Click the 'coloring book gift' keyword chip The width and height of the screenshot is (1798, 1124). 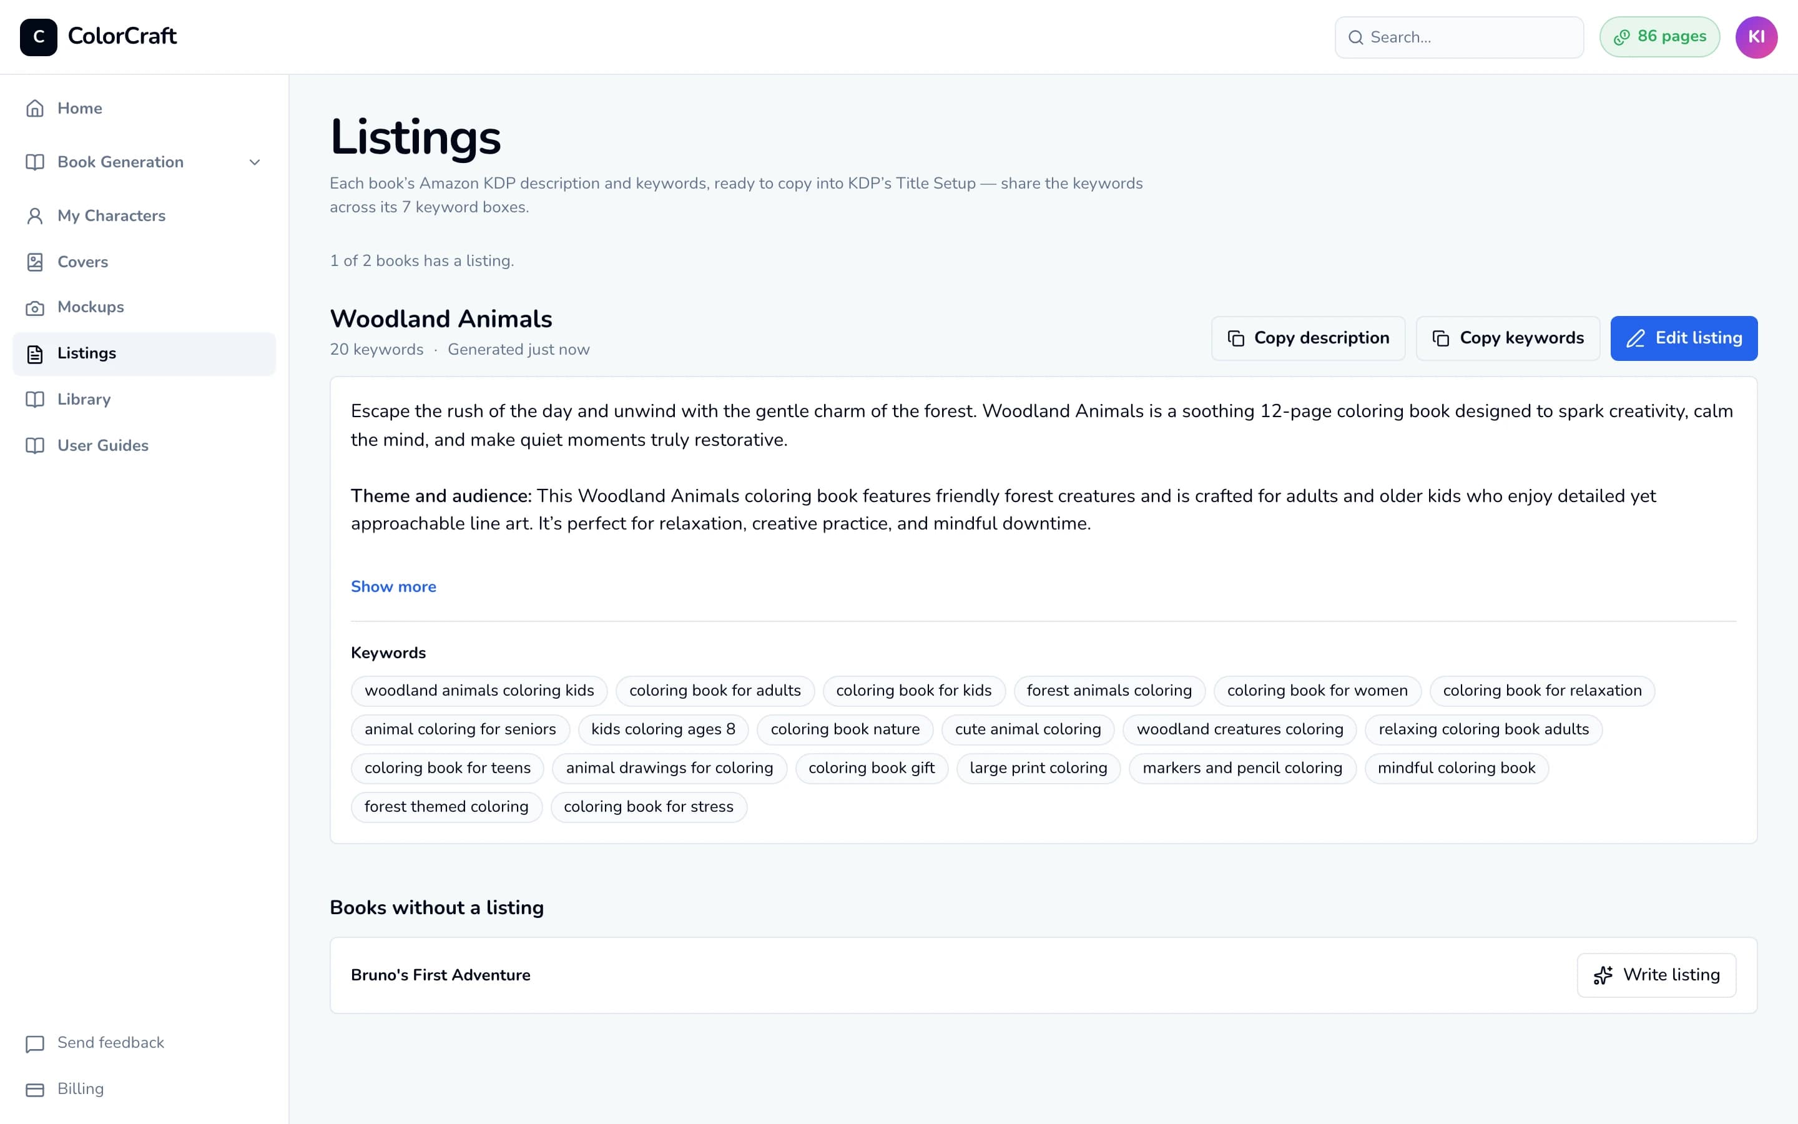872,768
